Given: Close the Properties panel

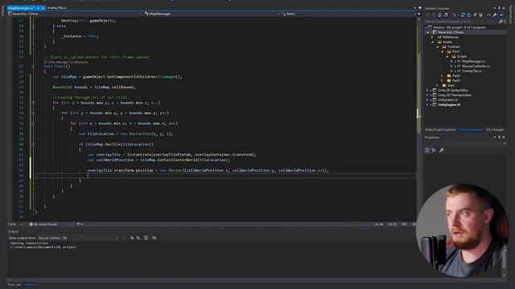Looking at the screenshot, I should 504,137.
